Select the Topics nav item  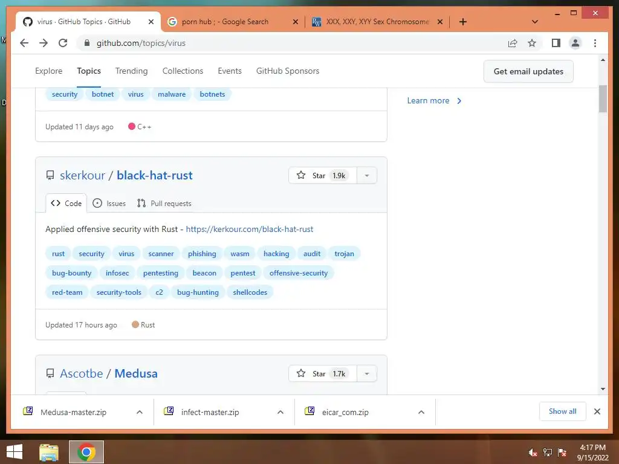(89, 71)
